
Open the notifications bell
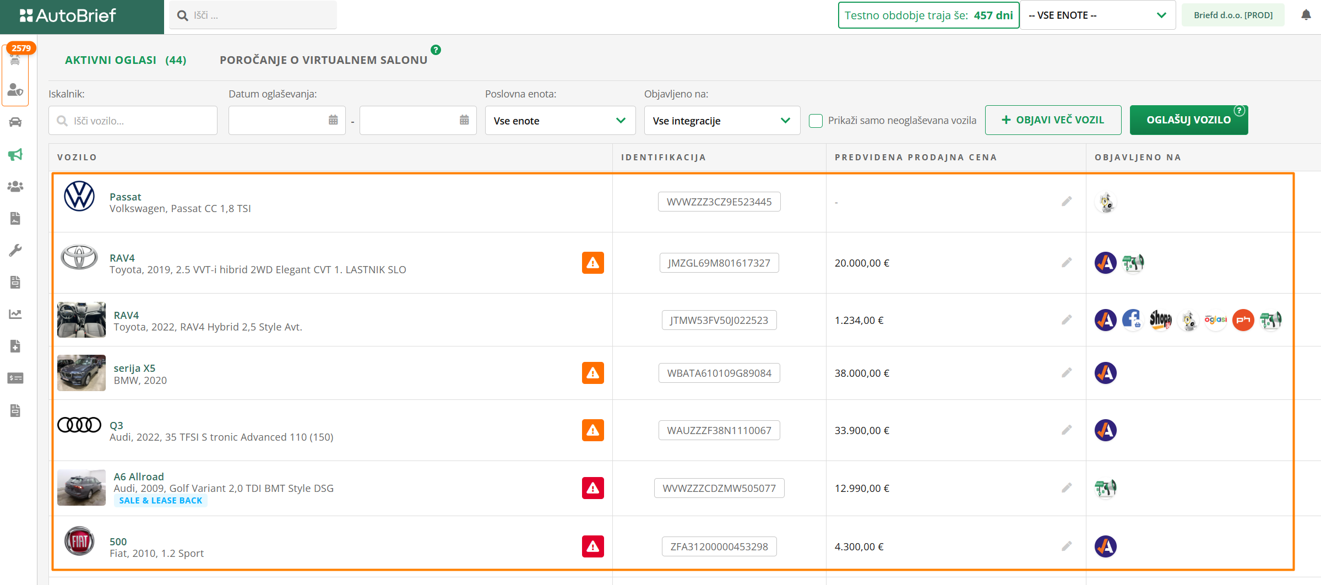[x=1306, y=15]
